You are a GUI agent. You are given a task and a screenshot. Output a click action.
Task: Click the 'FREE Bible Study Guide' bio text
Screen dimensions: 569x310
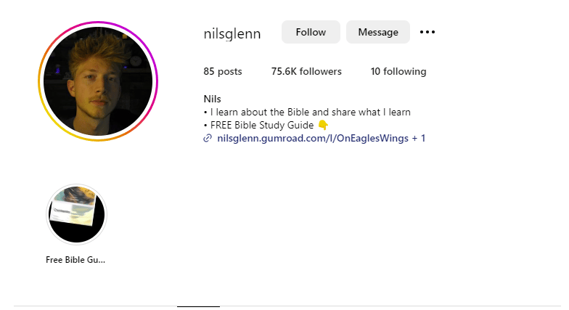tap(261, 125)
